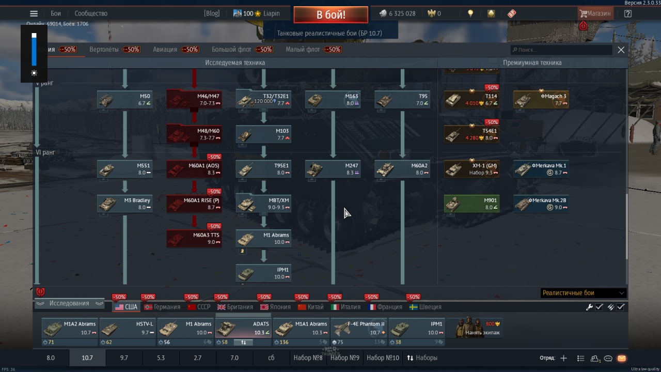Select the M901 premium vehicle
Viewport: 661px width, 372px height.
pos(471,204)
